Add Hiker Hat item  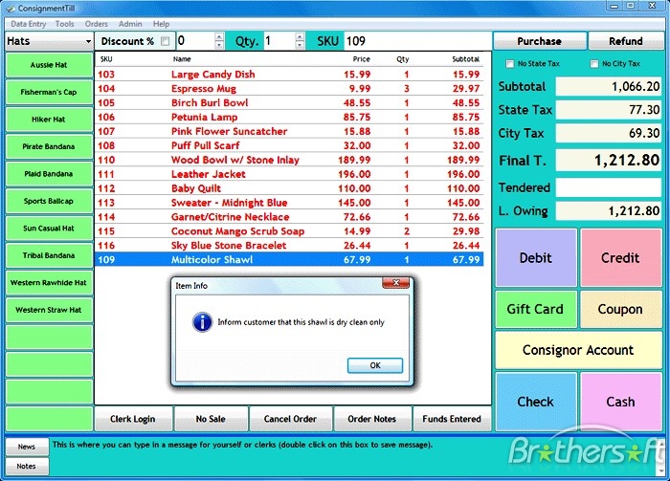tap(49, 120)
